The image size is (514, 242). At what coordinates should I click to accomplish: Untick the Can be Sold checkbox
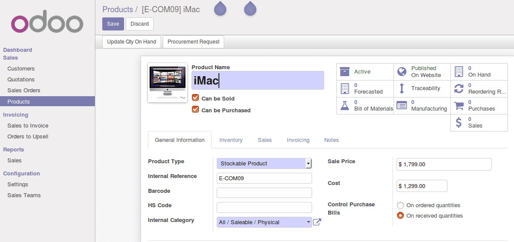[195, 98]
